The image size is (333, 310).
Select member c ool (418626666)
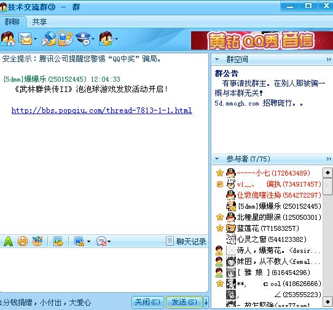tap(279, 284)
